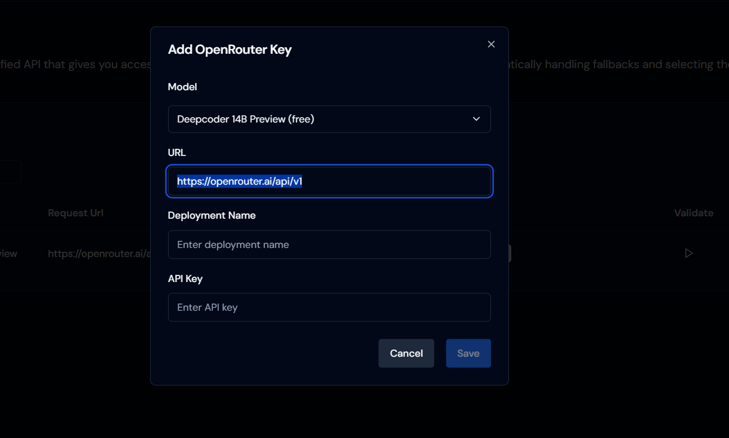729x438 pixels.
Task: Click the URL field label
Action: (177, 153)
